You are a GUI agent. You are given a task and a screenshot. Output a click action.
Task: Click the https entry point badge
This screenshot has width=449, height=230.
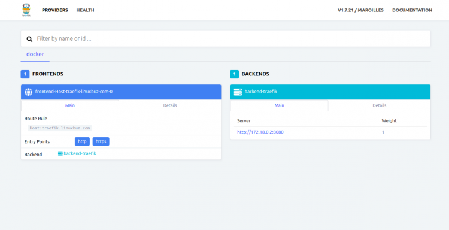pyautogui.click(x=101, y=141)
